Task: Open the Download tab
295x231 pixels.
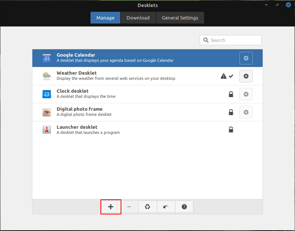Action: [138, 18]
